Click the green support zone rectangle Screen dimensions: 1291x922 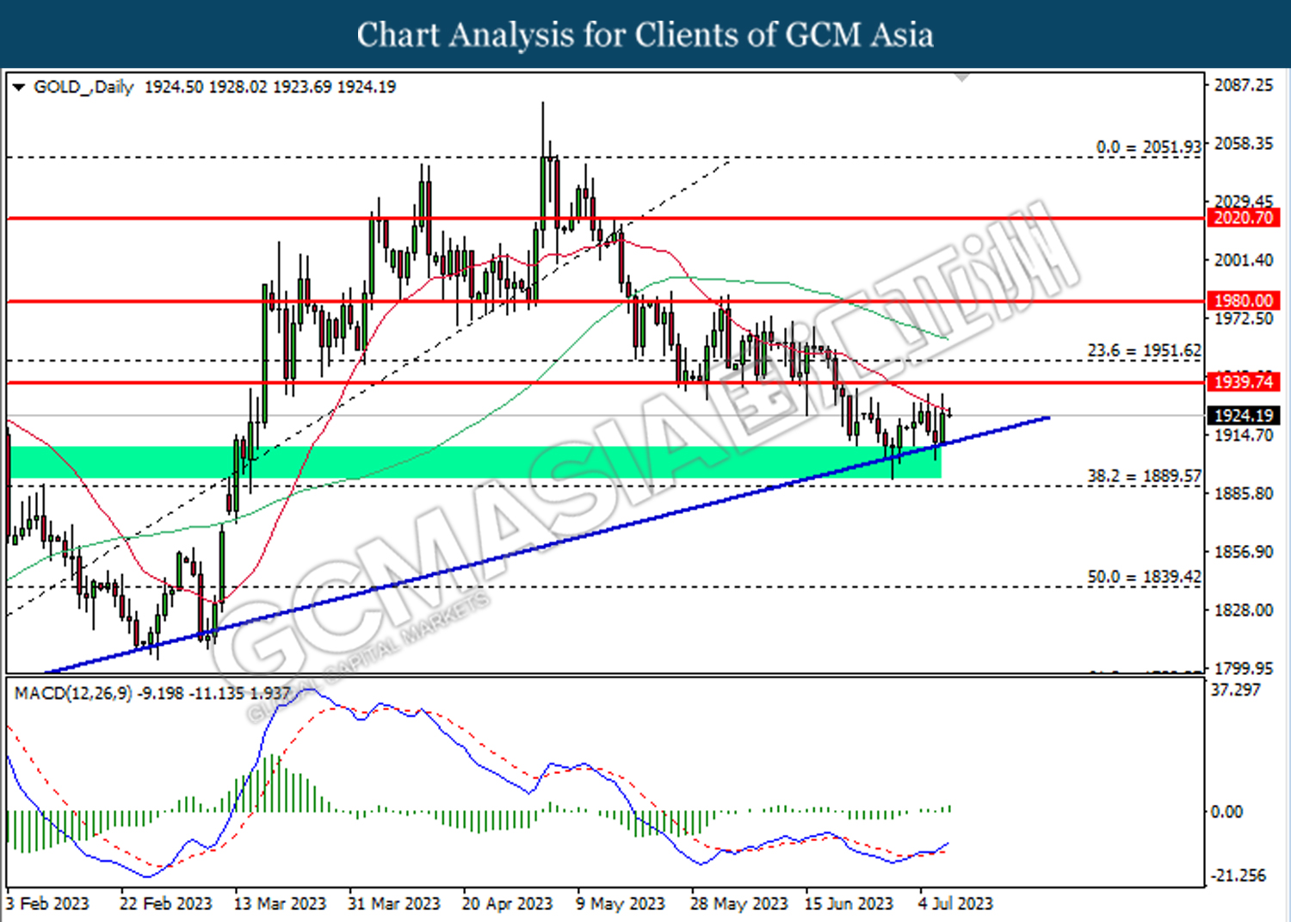click(475, 462)
